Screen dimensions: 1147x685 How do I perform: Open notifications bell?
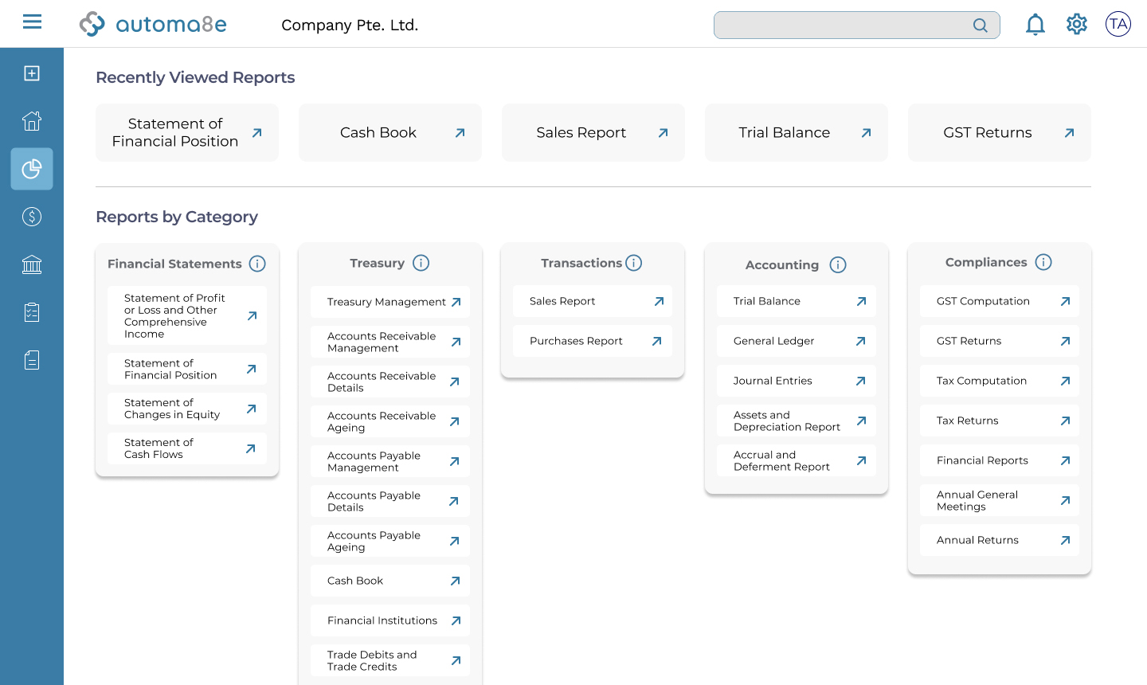click(x=1035, y=25)
